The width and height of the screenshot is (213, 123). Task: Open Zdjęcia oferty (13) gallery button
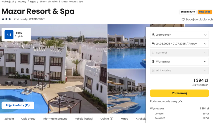[18, 105]
